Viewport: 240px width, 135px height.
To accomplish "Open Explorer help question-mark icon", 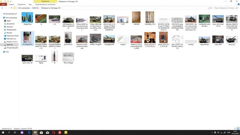I will [x=238, y=4].
